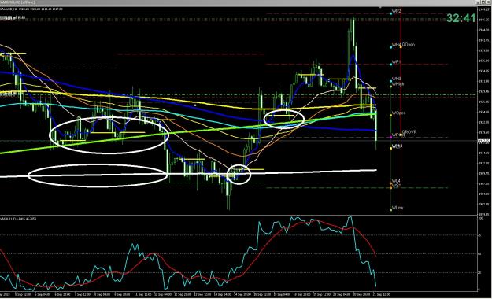Click the magenta pivot dot marker
This screenshot has width=492, height=299.
[x=390, y=137]
